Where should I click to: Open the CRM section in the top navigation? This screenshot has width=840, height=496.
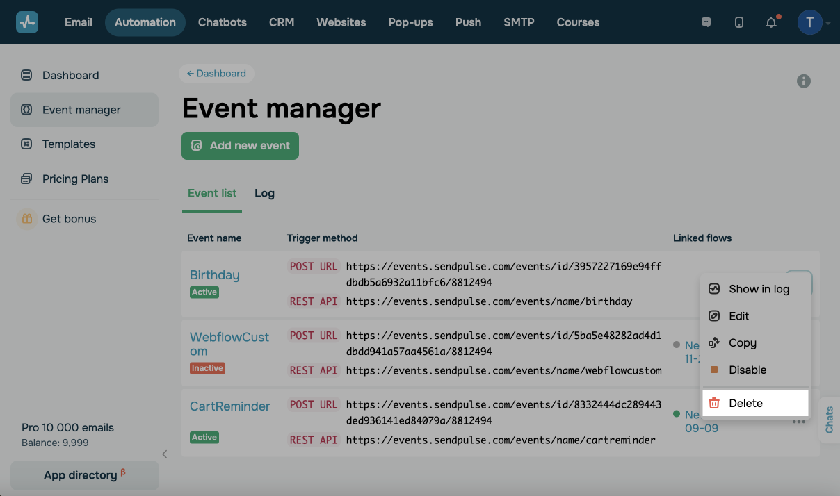(282, 22)
